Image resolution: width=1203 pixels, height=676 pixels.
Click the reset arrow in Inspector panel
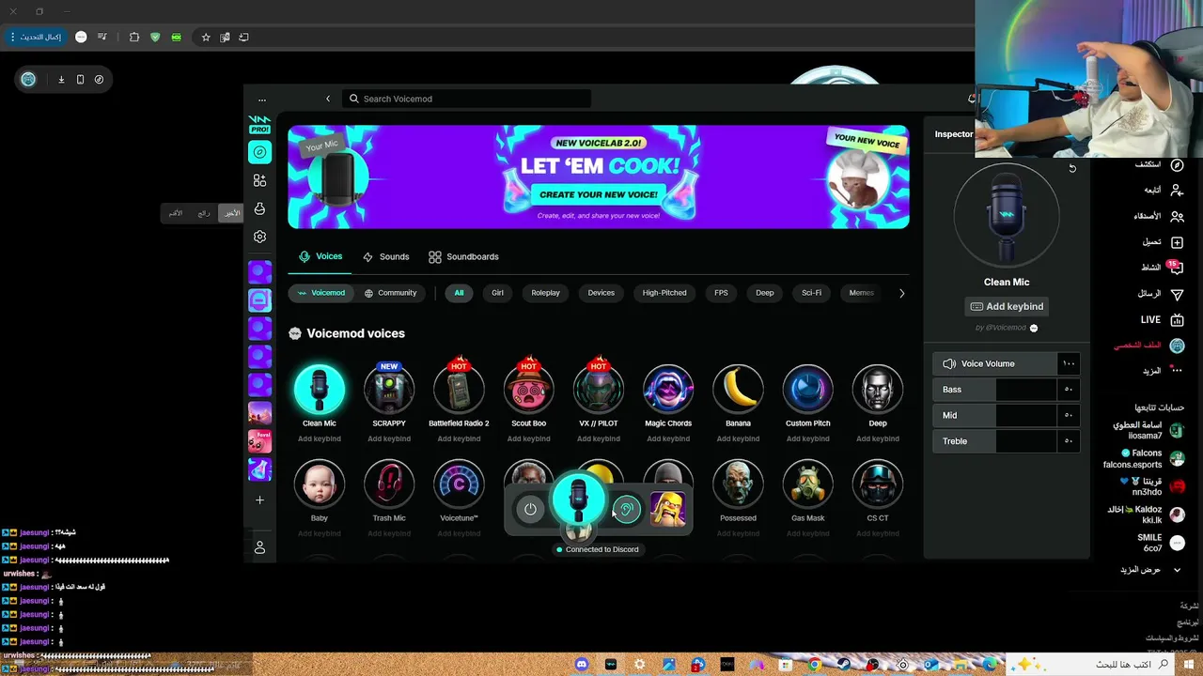1072,169
